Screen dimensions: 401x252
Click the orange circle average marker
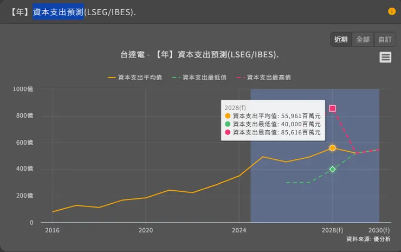coord(332,148)
